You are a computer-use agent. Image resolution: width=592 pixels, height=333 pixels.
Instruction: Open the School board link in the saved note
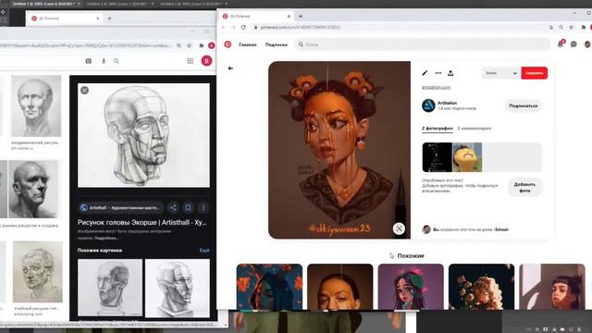pos(501,229)
